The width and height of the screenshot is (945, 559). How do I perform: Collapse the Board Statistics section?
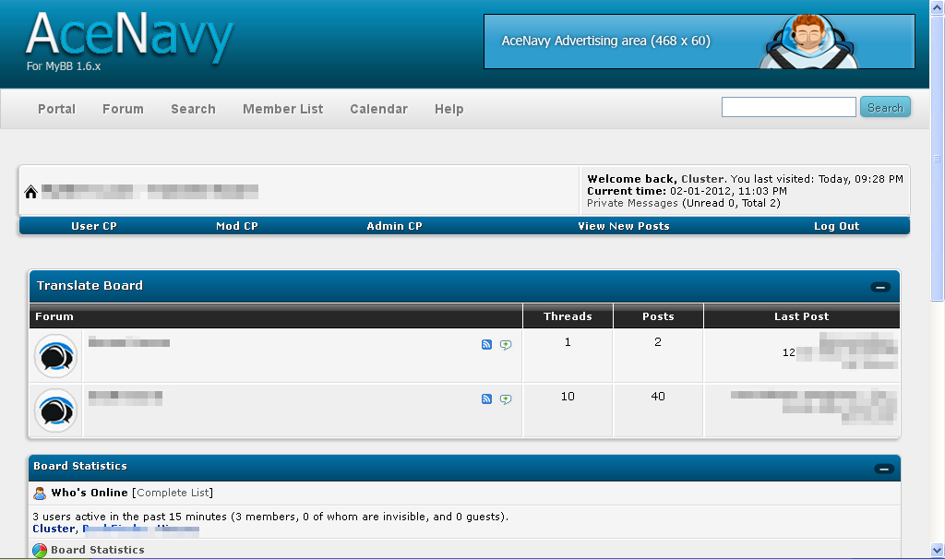884,469
